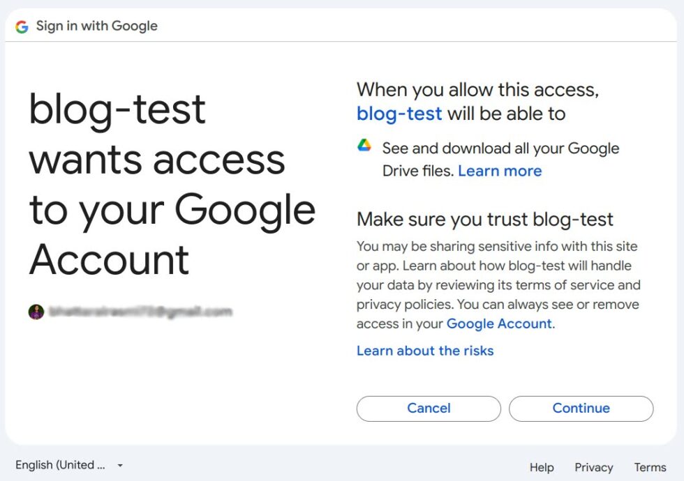
Task: Click the language dropdown arrow
Action: click(119, 464)
